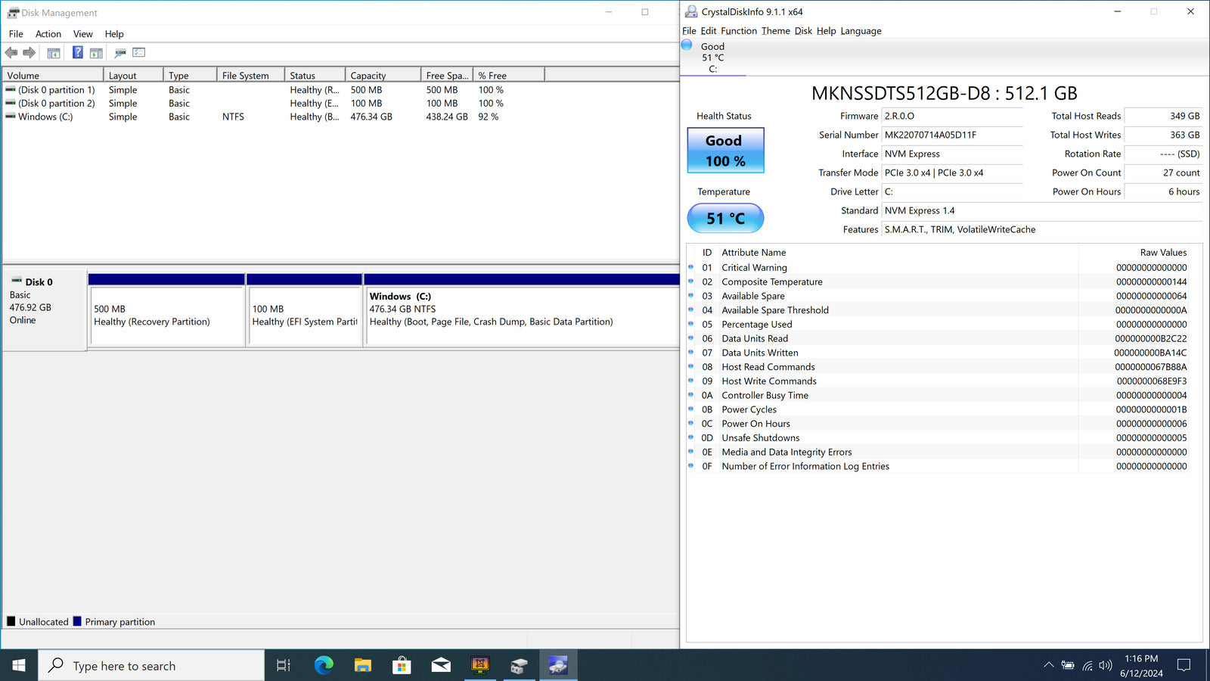
Task: Click the 51 °C temperature button
Action: (725, 218)
